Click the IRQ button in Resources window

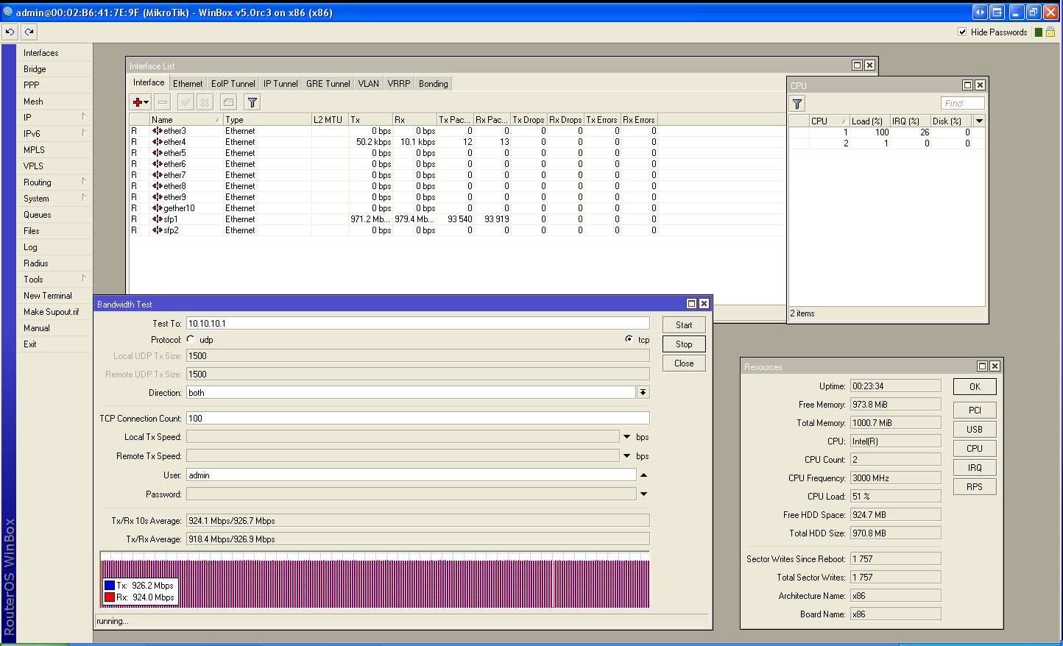974,468
